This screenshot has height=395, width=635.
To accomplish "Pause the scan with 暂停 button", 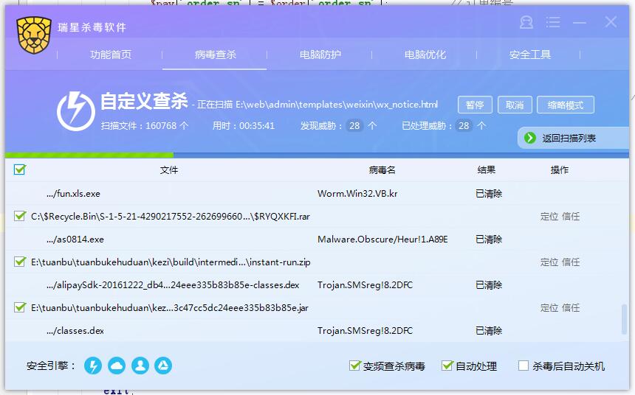I will pos(475,105).
